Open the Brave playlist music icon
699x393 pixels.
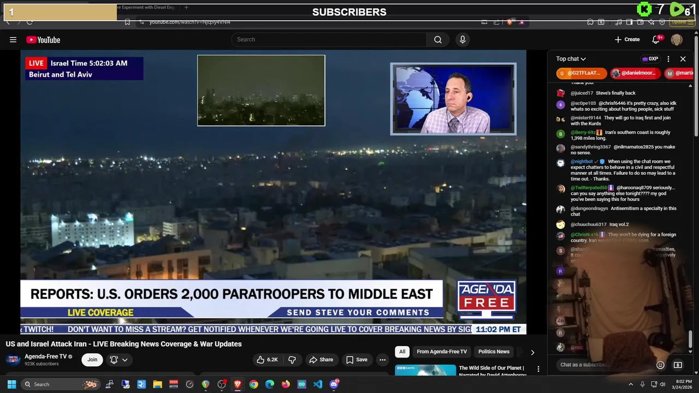(x=618, y=22)
